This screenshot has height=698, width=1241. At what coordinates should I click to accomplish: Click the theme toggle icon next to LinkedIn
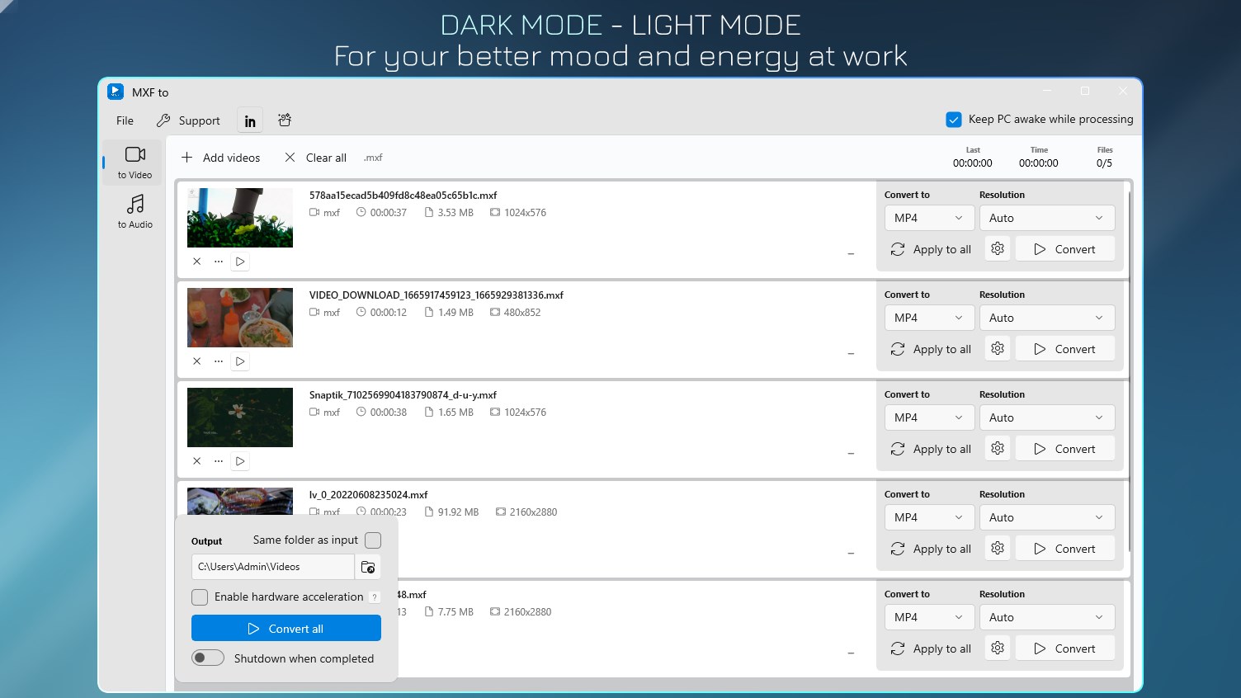click(285, 120)
